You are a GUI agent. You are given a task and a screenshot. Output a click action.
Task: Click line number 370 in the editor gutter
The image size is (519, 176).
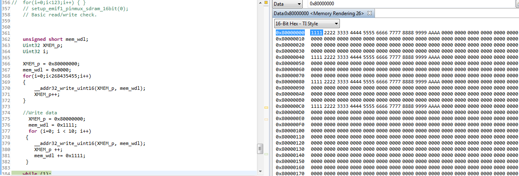(x=5, y=88)
